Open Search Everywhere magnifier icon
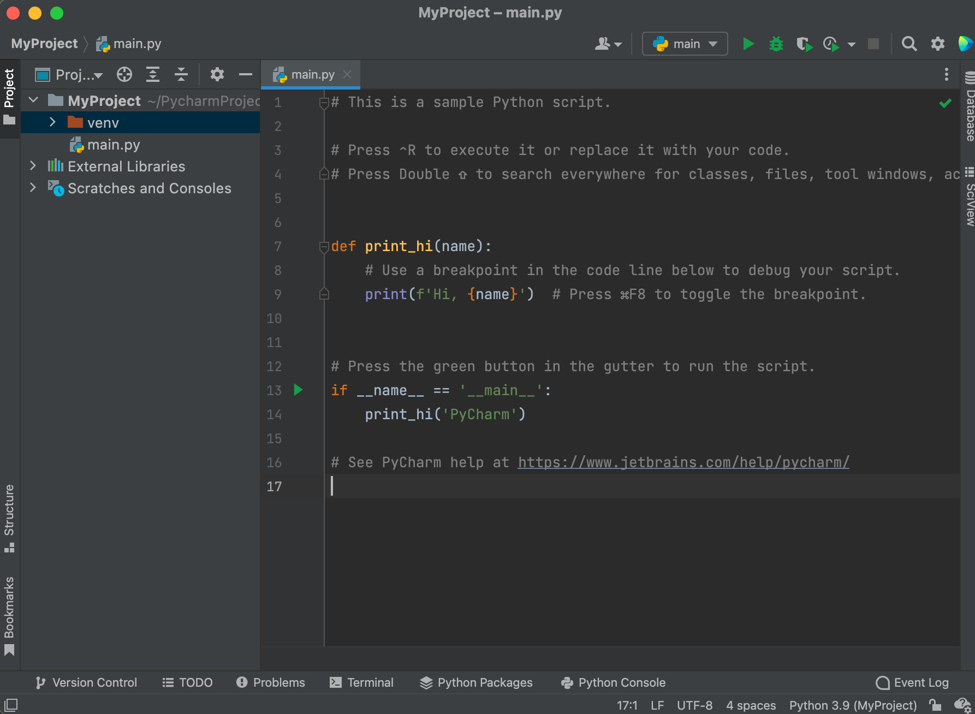975x714 pixels. click(909, 44)
